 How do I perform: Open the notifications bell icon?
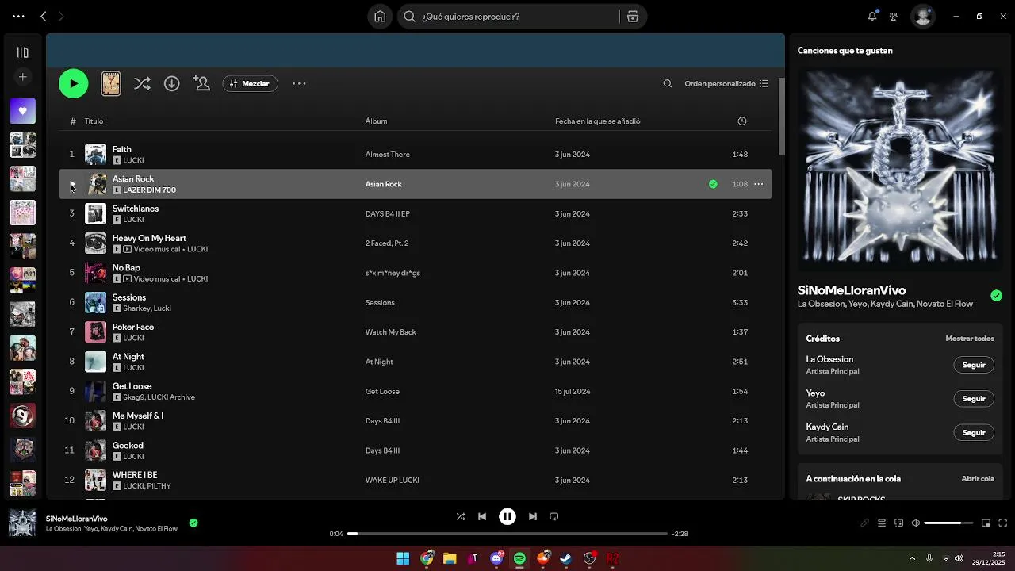click(872, 16)
